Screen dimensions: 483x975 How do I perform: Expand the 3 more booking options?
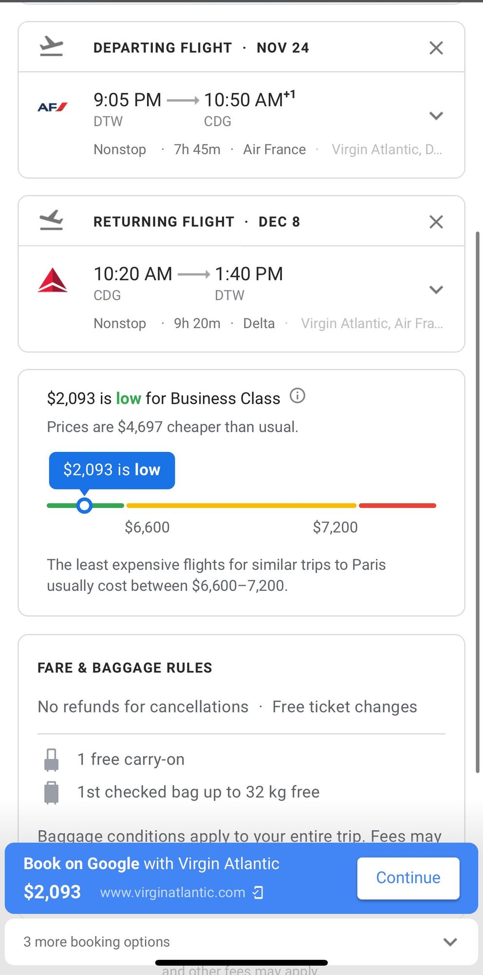pyautogui.click(x=241, y=942)
